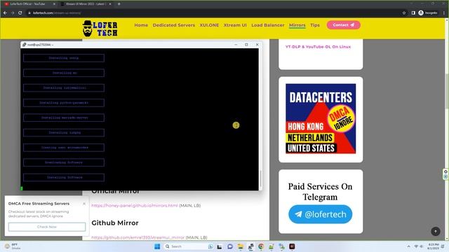Open the taskbar clock and date
449x252 pixels.
[433, 246]
